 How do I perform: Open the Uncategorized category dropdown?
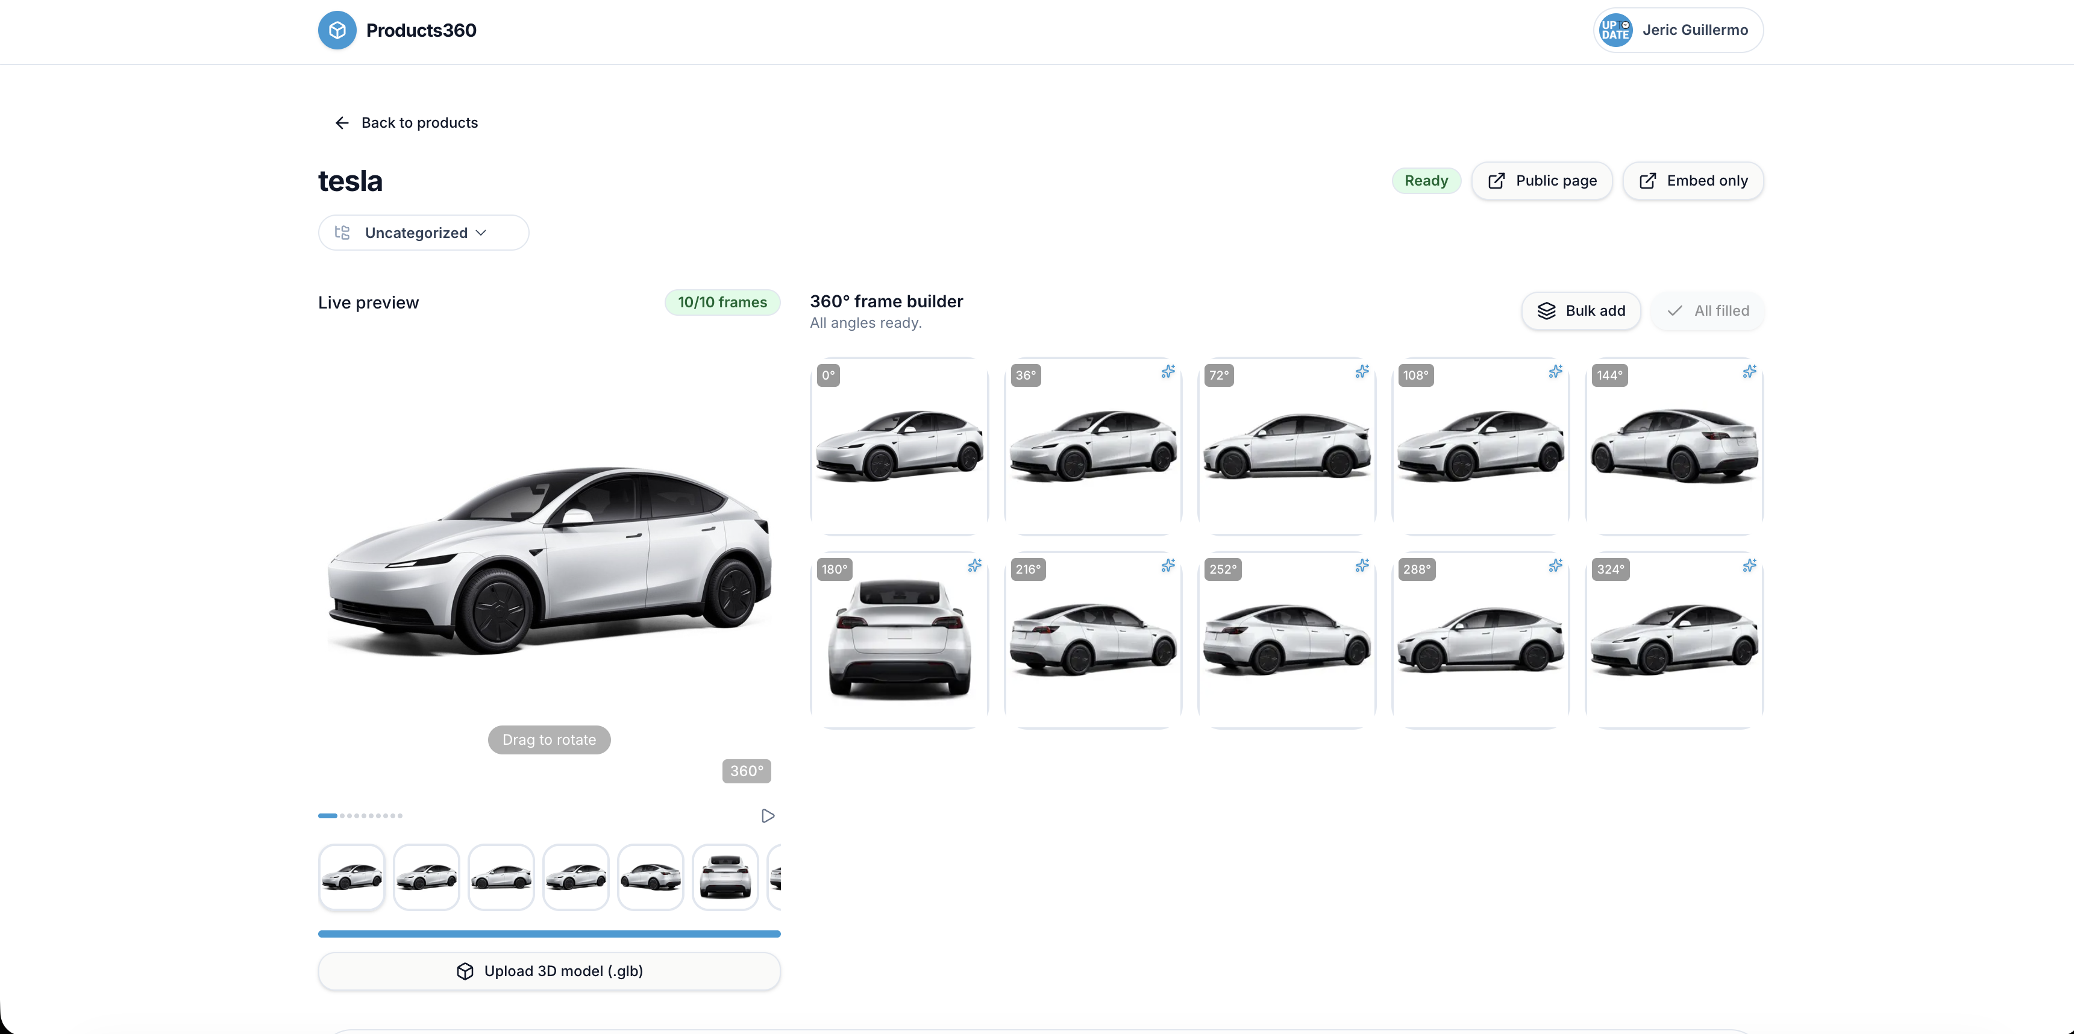coord(424,233)
